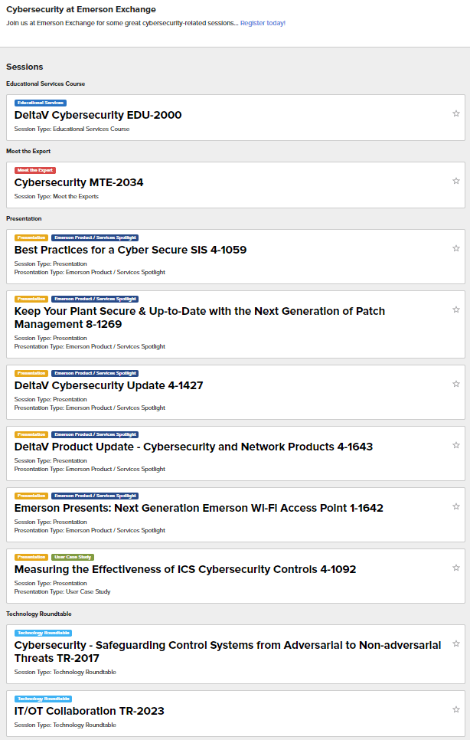This screenshot has height=740, width=470.
Task: Favorite the ICS Cybersecurity Controls 4-1092 session
Action: click(x=456, y=568)
